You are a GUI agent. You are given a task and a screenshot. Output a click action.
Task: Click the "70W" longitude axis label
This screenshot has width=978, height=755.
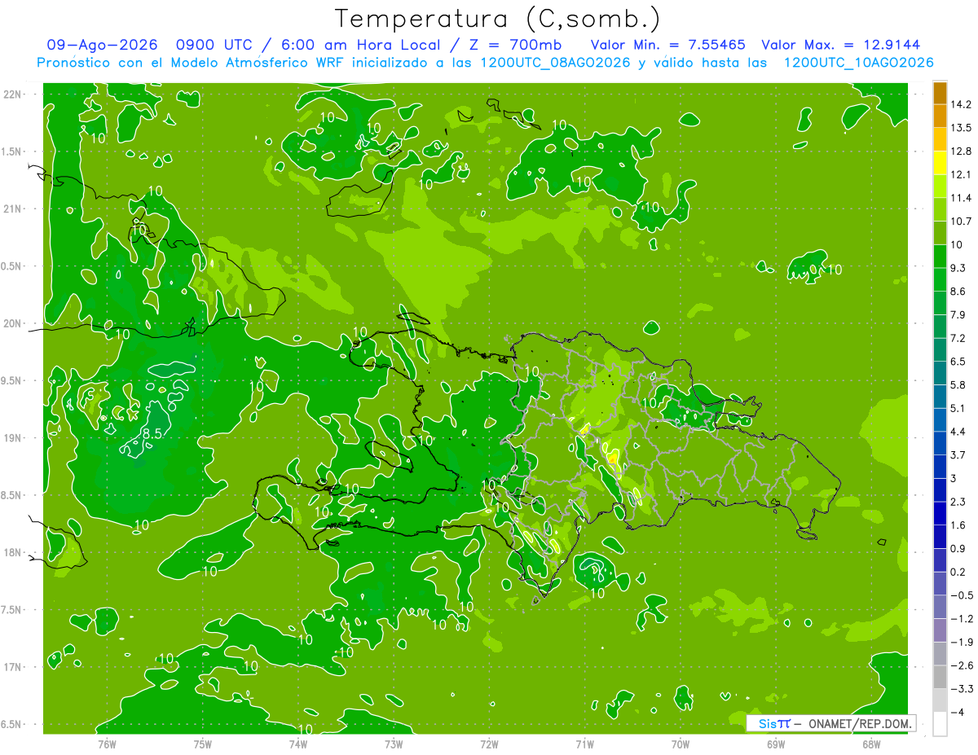click(681, 744)
